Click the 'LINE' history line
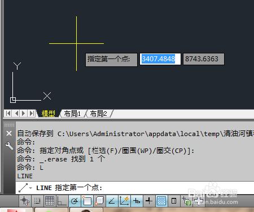Image resolution: width=254 pixels, height=212 pixels. (x=25, y=176)
